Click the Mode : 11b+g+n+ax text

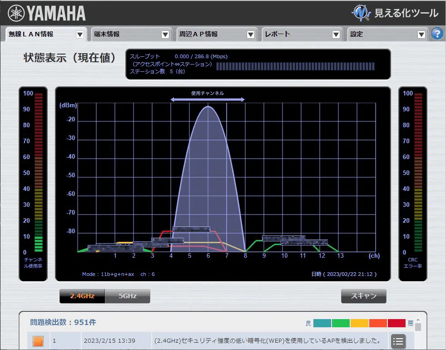point(108,274)
